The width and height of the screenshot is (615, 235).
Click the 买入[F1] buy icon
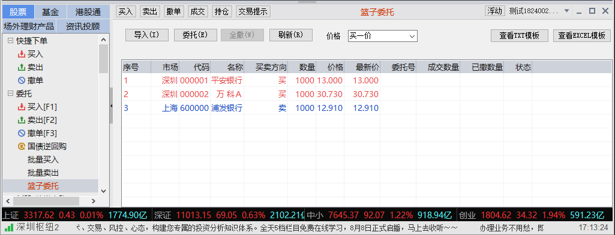(22, 107)
